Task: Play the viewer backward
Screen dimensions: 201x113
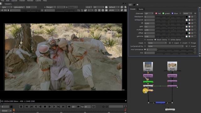Action: [36, 107]
